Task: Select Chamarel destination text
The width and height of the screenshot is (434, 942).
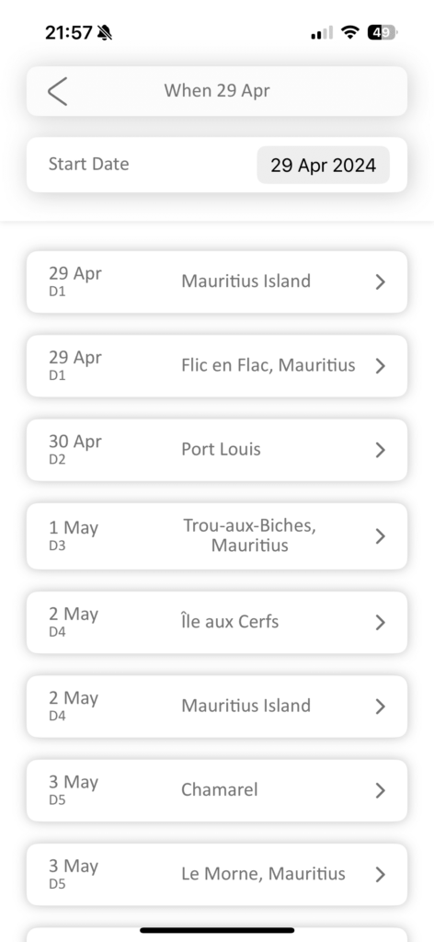Action: pyautogui.click(x=220, y=789)
